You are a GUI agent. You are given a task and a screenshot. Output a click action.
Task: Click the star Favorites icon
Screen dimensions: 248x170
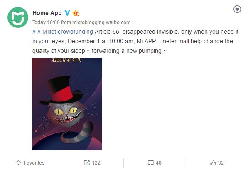pyautogui.click(x=19, y=163)
